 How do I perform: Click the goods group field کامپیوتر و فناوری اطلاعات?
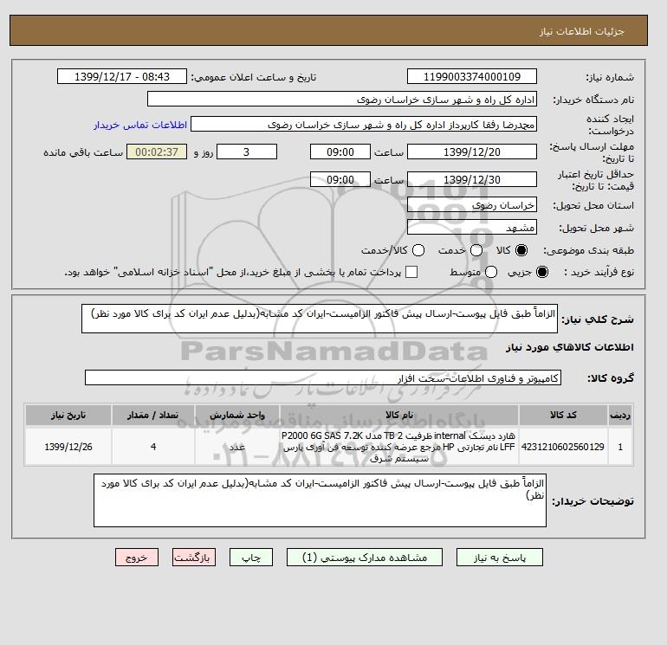pyautogui.click(x=323, y=377)
